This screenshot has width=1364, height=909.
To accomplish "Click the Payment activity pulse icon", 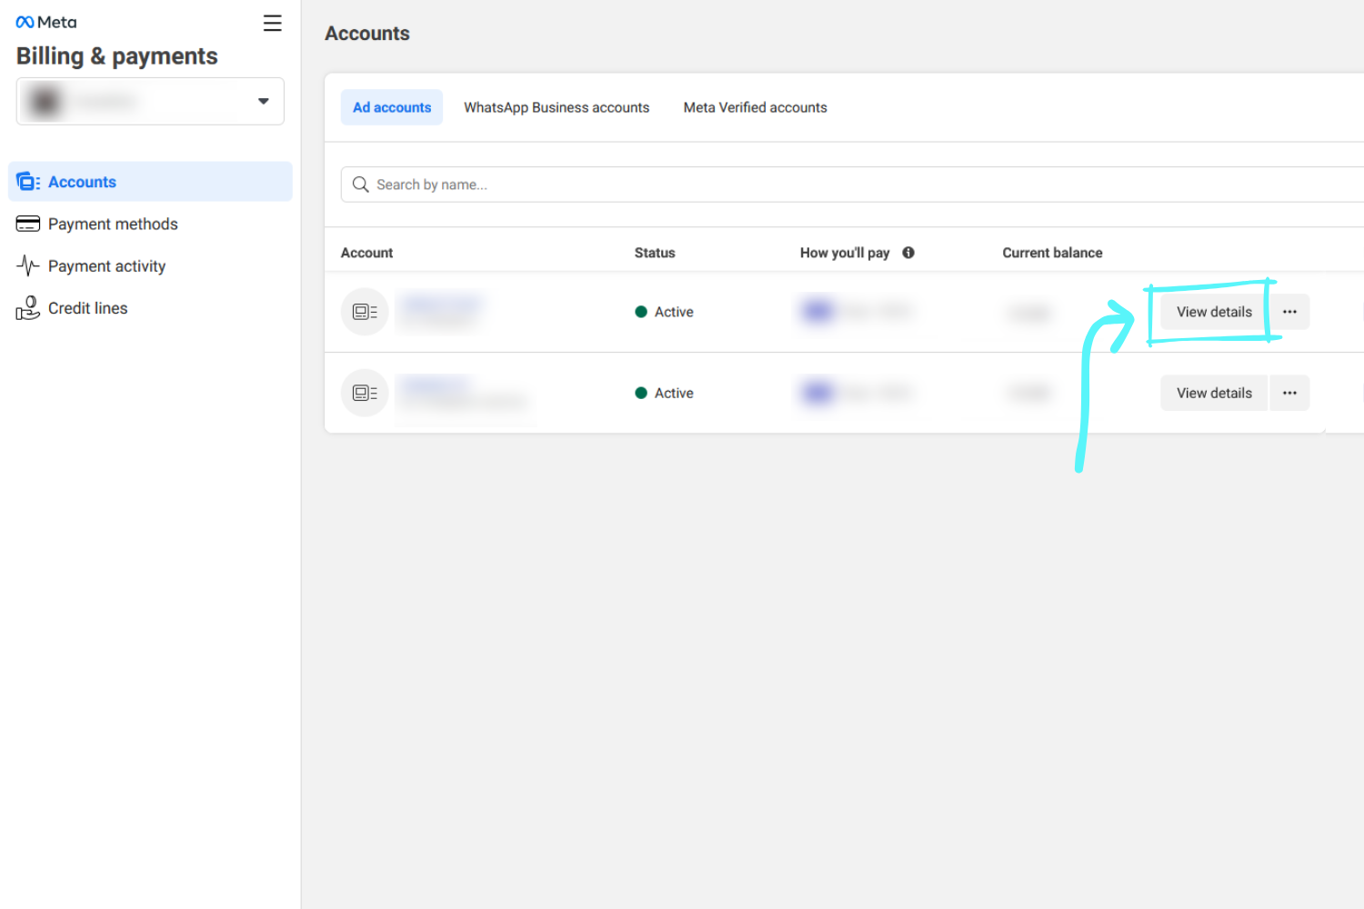I will tap(28, 265).
